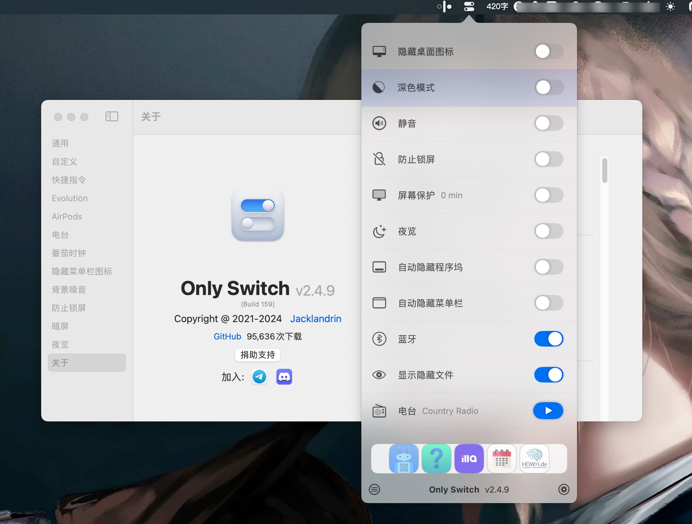This screenshot has height=524, width=692.
Task: Click the window icon beside 自动隐藏菜单栏
Action: point(379,303)
